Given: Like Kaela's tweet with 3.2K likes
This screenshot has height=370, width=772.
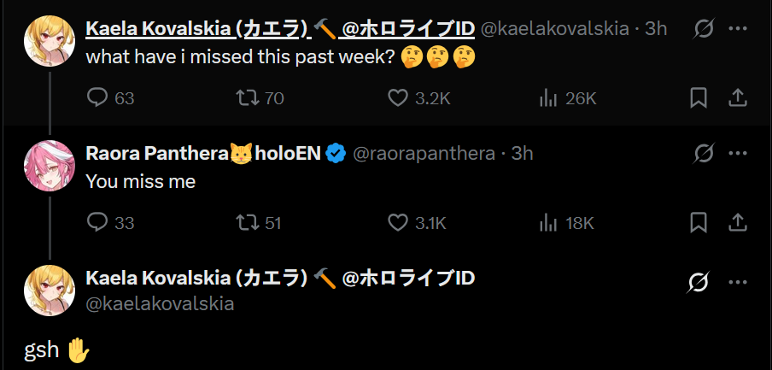Looking at the screenshot, I should (x=398, y=98).
